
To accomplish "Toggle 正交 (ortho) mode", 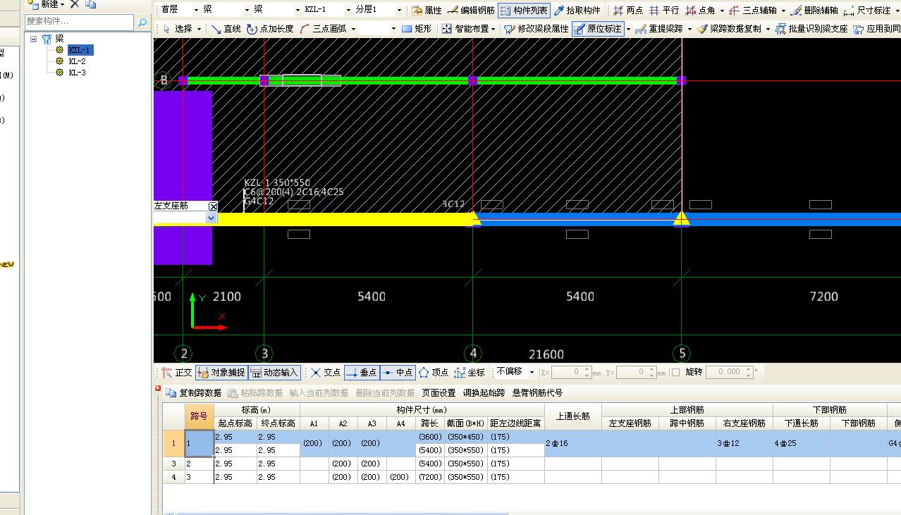I will pos(176,373).
